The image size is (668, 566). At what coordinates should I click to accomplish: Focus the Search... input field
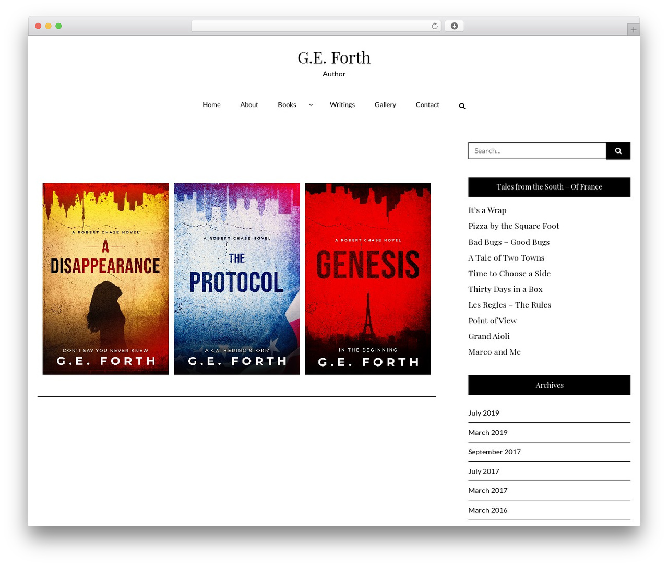537,151
